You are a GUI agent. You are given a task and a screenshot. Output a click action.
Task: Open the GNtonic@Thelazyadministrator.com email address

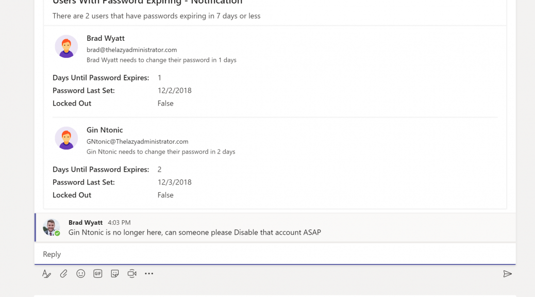(137, 142)
